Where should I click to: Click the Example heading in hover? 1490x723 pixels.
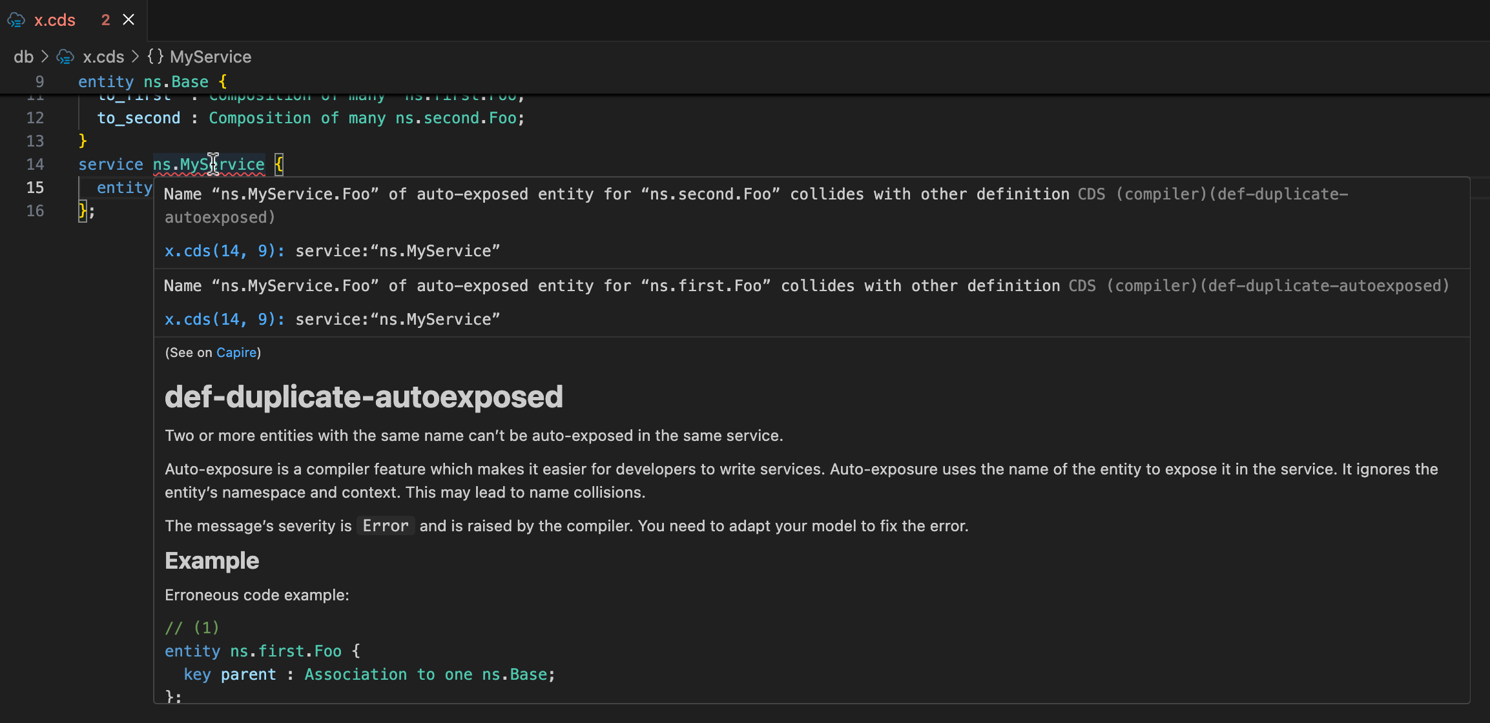point(212,560)
